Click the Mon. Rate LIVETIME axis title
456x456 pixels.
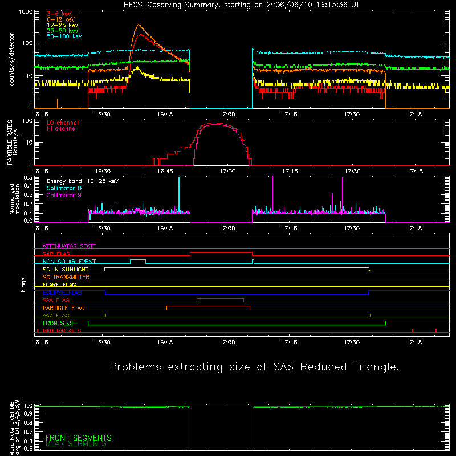(x=14, y=428)
